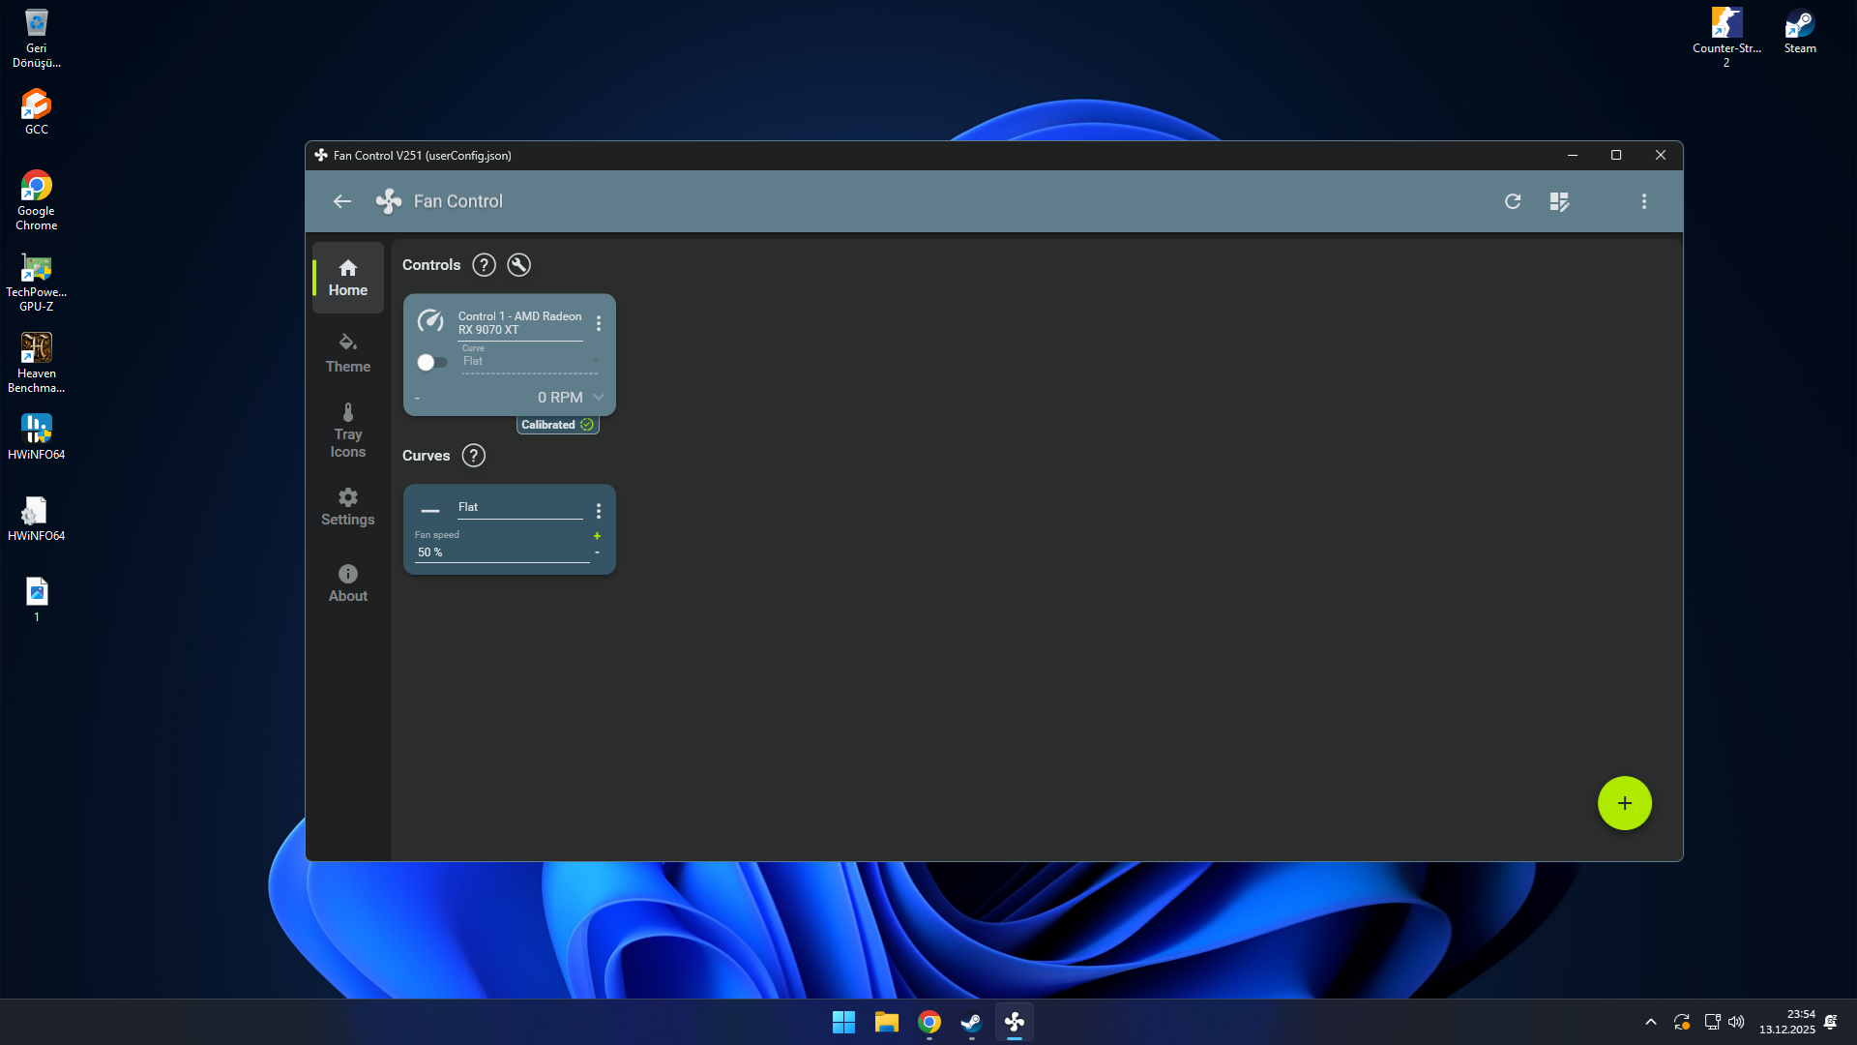Click the Curves help question mark icon
The height and width of the screenshot is (1045, 1857).
[x=473, y=456]
